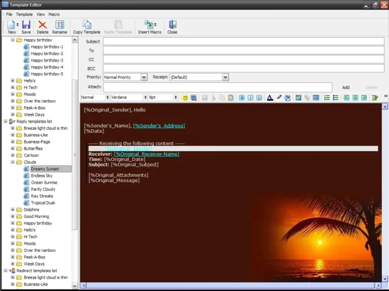Toggle bold text formatting

point(242,97)
